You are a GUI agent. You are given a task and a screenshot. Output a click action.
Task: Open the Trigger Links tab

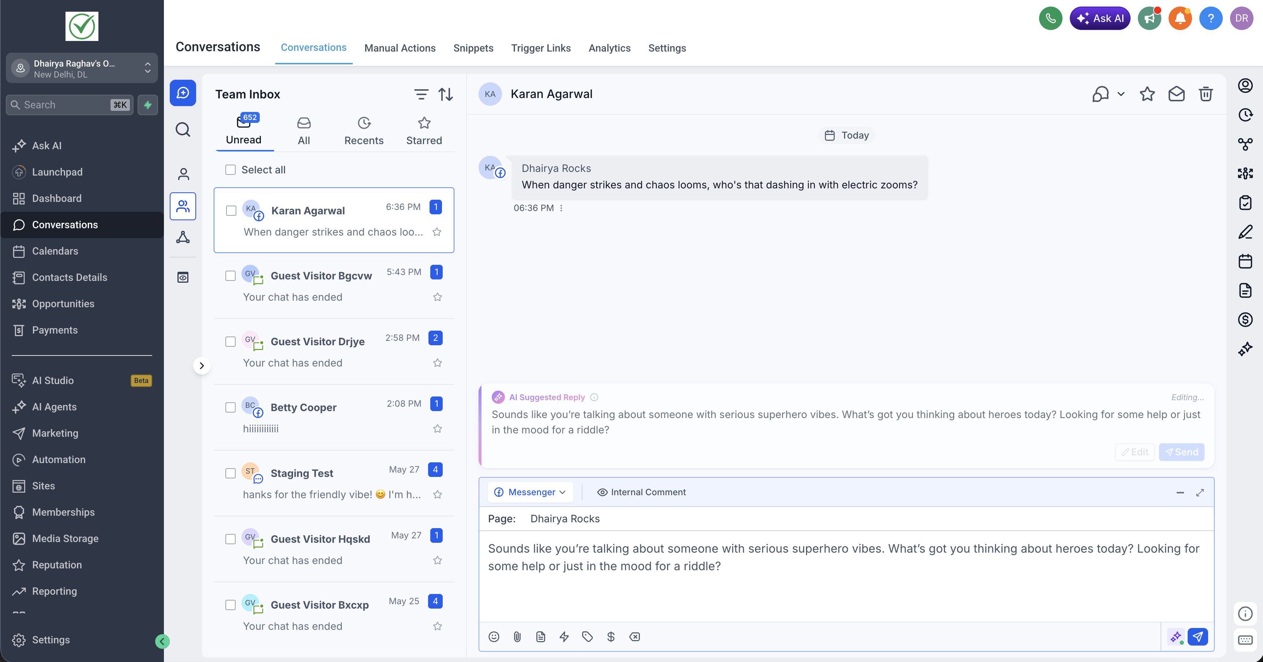coord(540,48)
